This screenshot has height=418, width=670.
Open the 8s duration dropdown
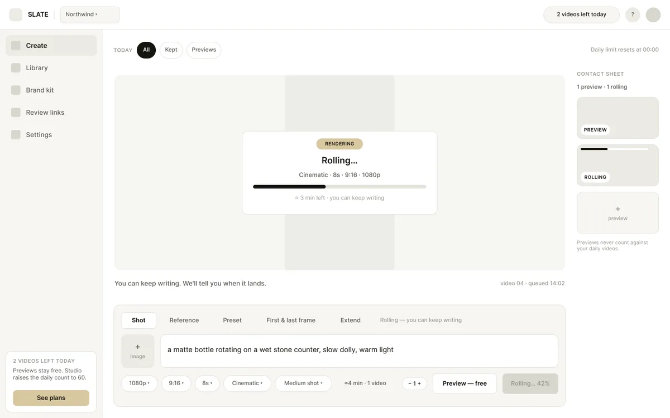click(x=207, y=383)
